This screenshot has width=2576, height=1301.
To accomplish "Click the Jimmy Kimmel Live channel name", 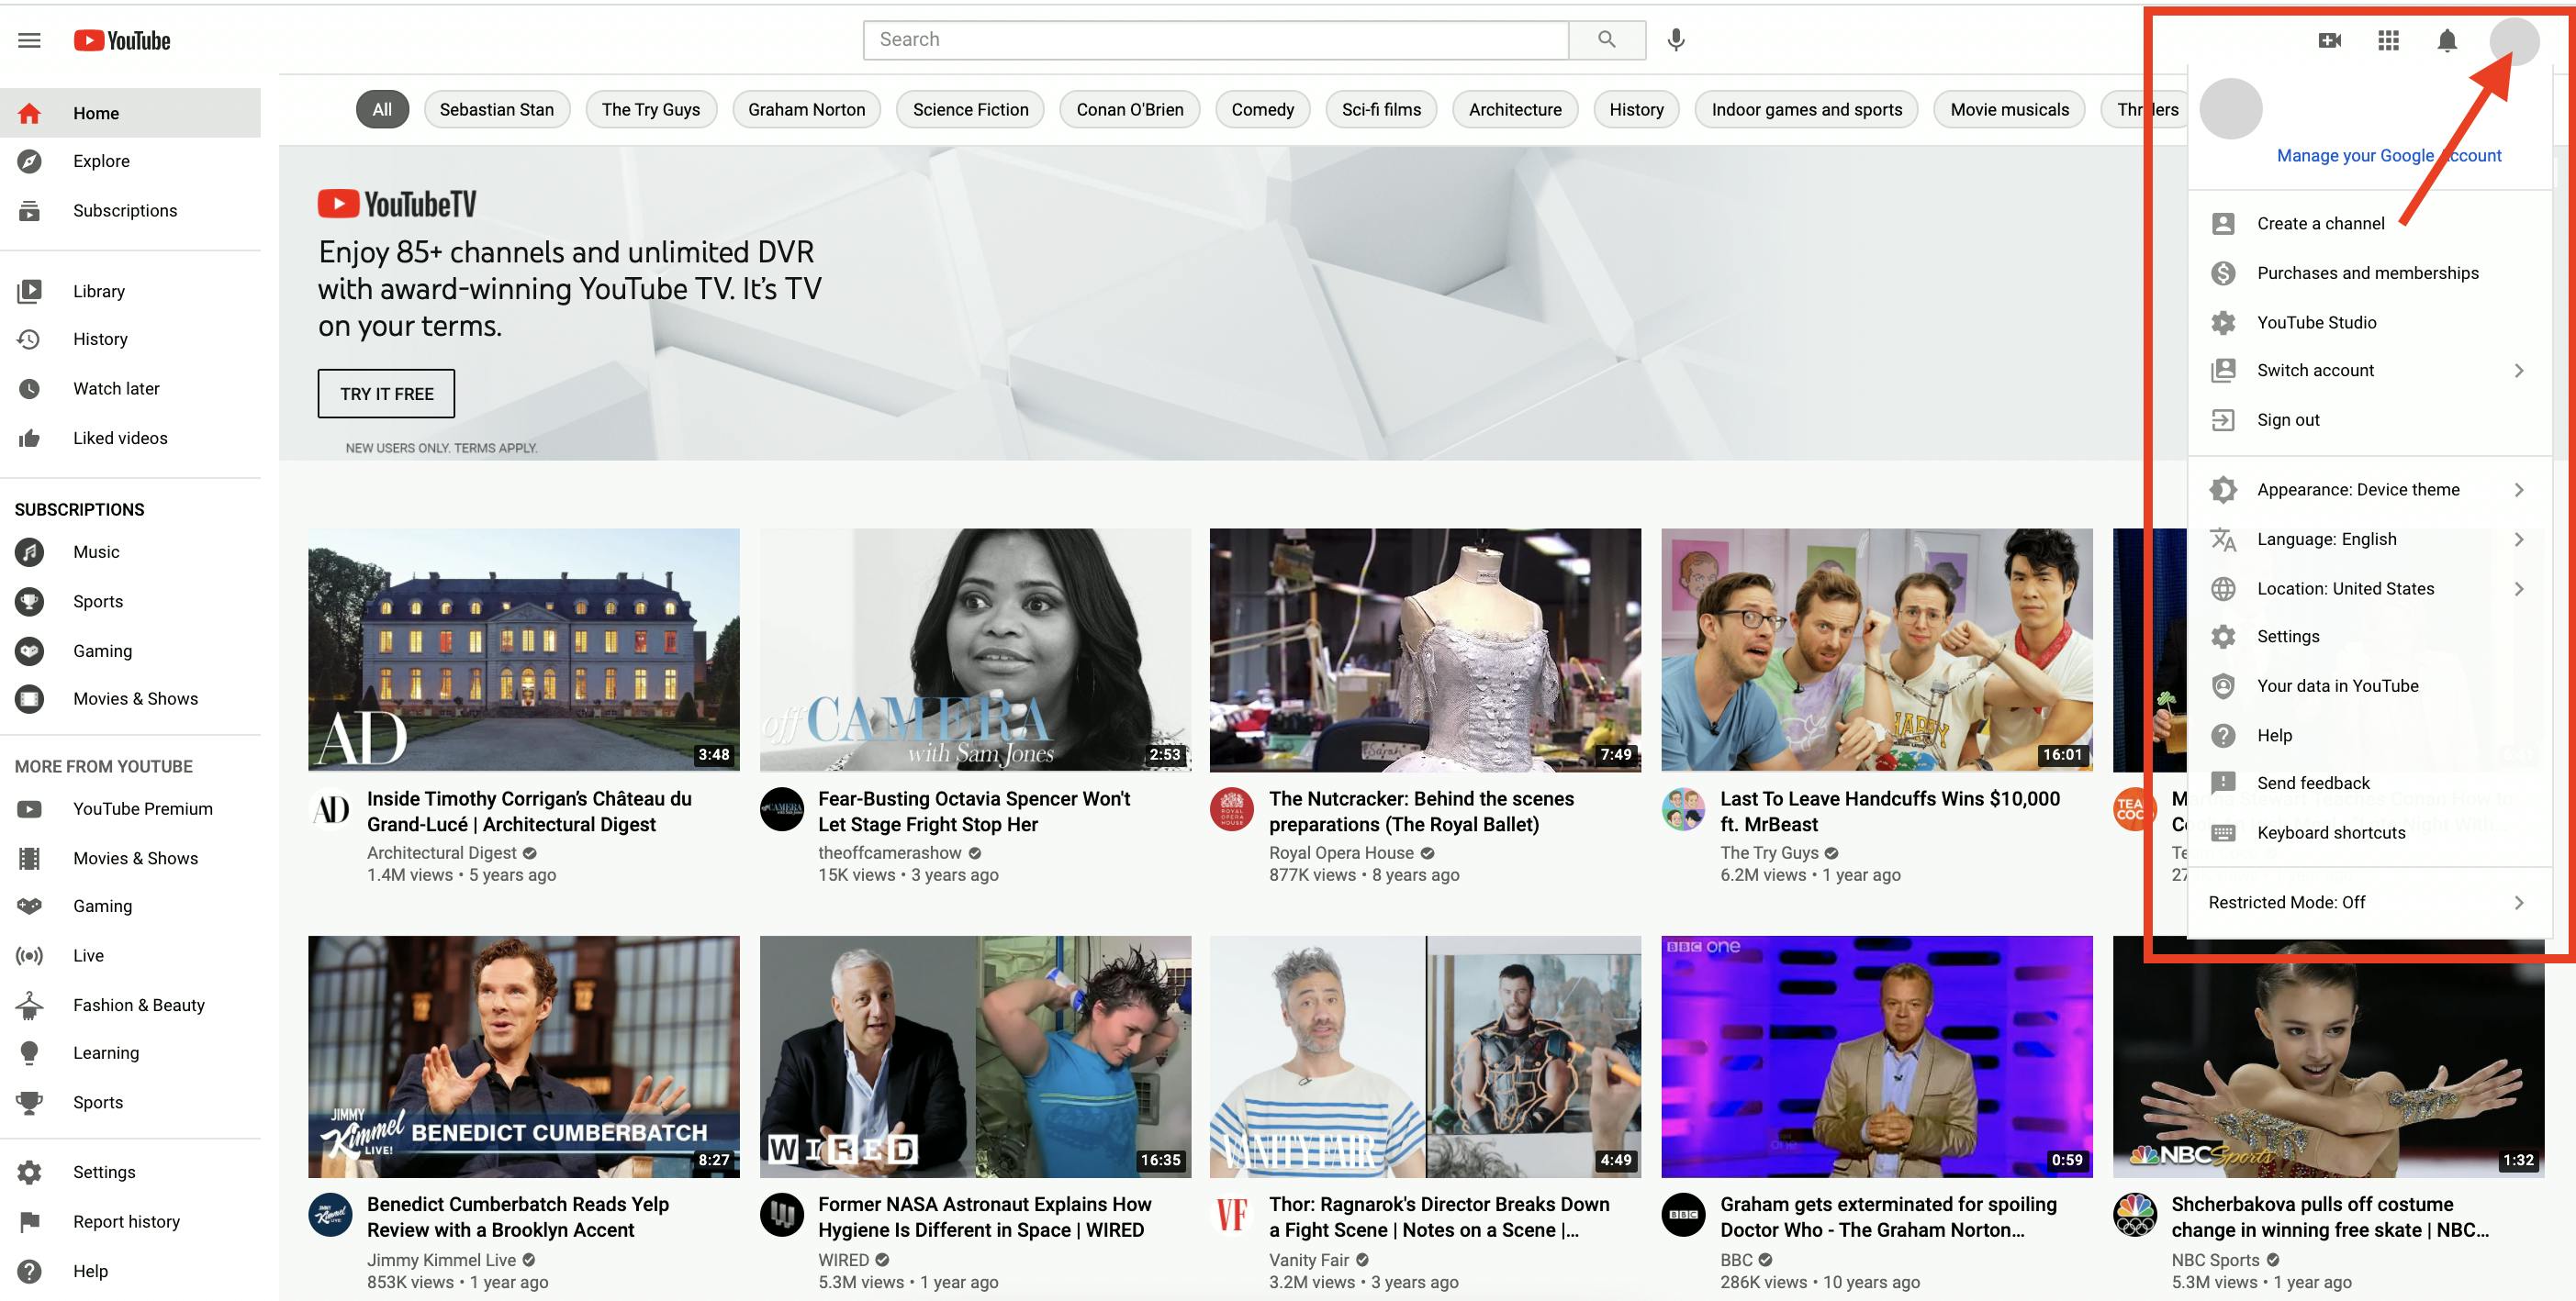I will pos(441,1260).
